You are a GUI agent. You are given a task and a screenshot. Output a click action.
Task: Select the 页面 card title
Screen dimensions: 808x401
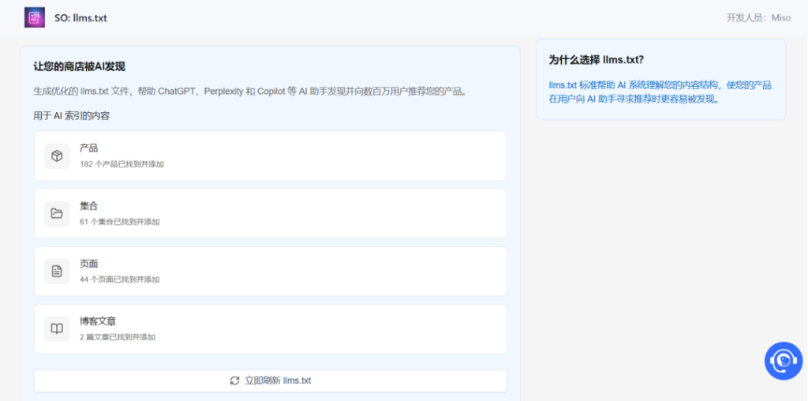coord(88,264)
